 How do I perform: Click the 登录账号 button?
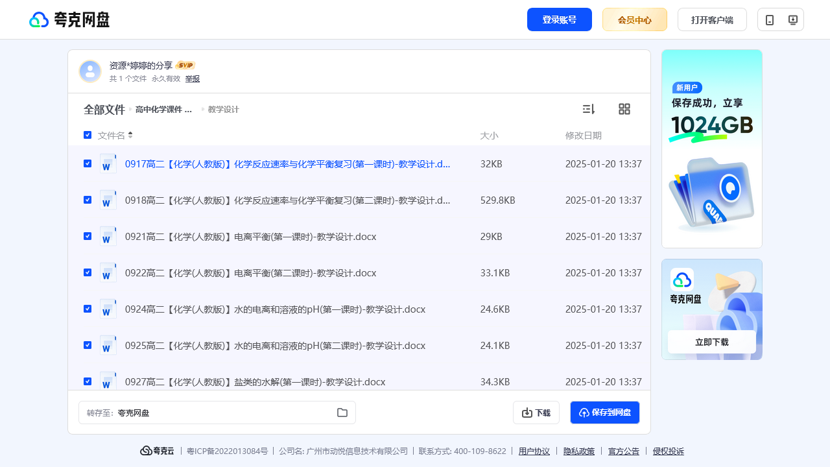560,19
